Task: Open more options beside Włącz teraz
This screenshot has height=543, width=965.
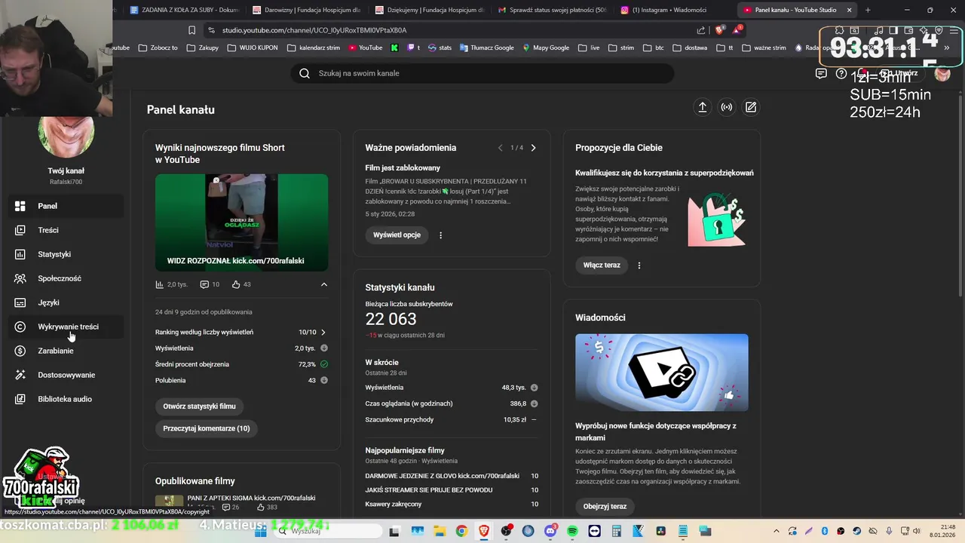Action: click(x=639, y=265)
